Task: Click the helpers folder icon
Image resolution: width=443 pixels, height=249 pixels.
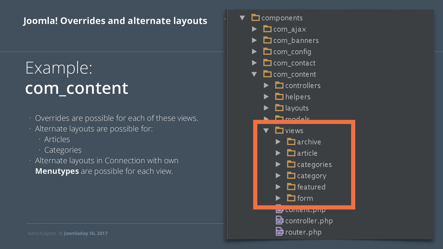Action: (x=279, y=97)
